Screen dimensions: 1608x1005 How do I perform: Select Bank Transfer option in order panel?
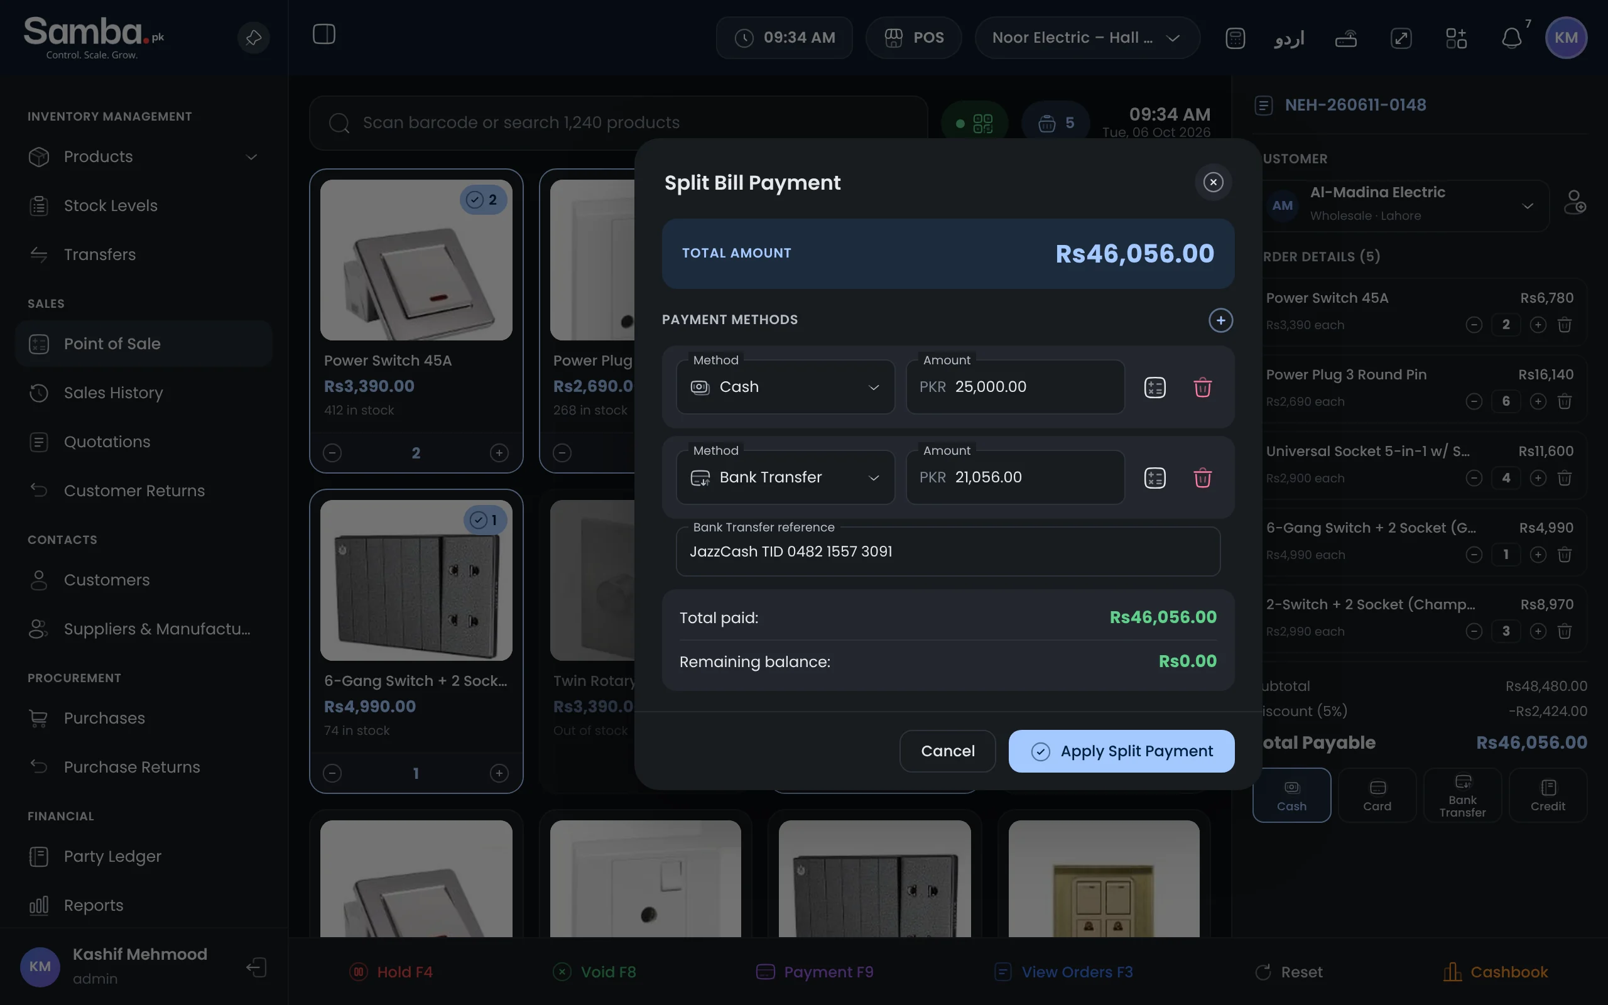[x=1462, y=796]
